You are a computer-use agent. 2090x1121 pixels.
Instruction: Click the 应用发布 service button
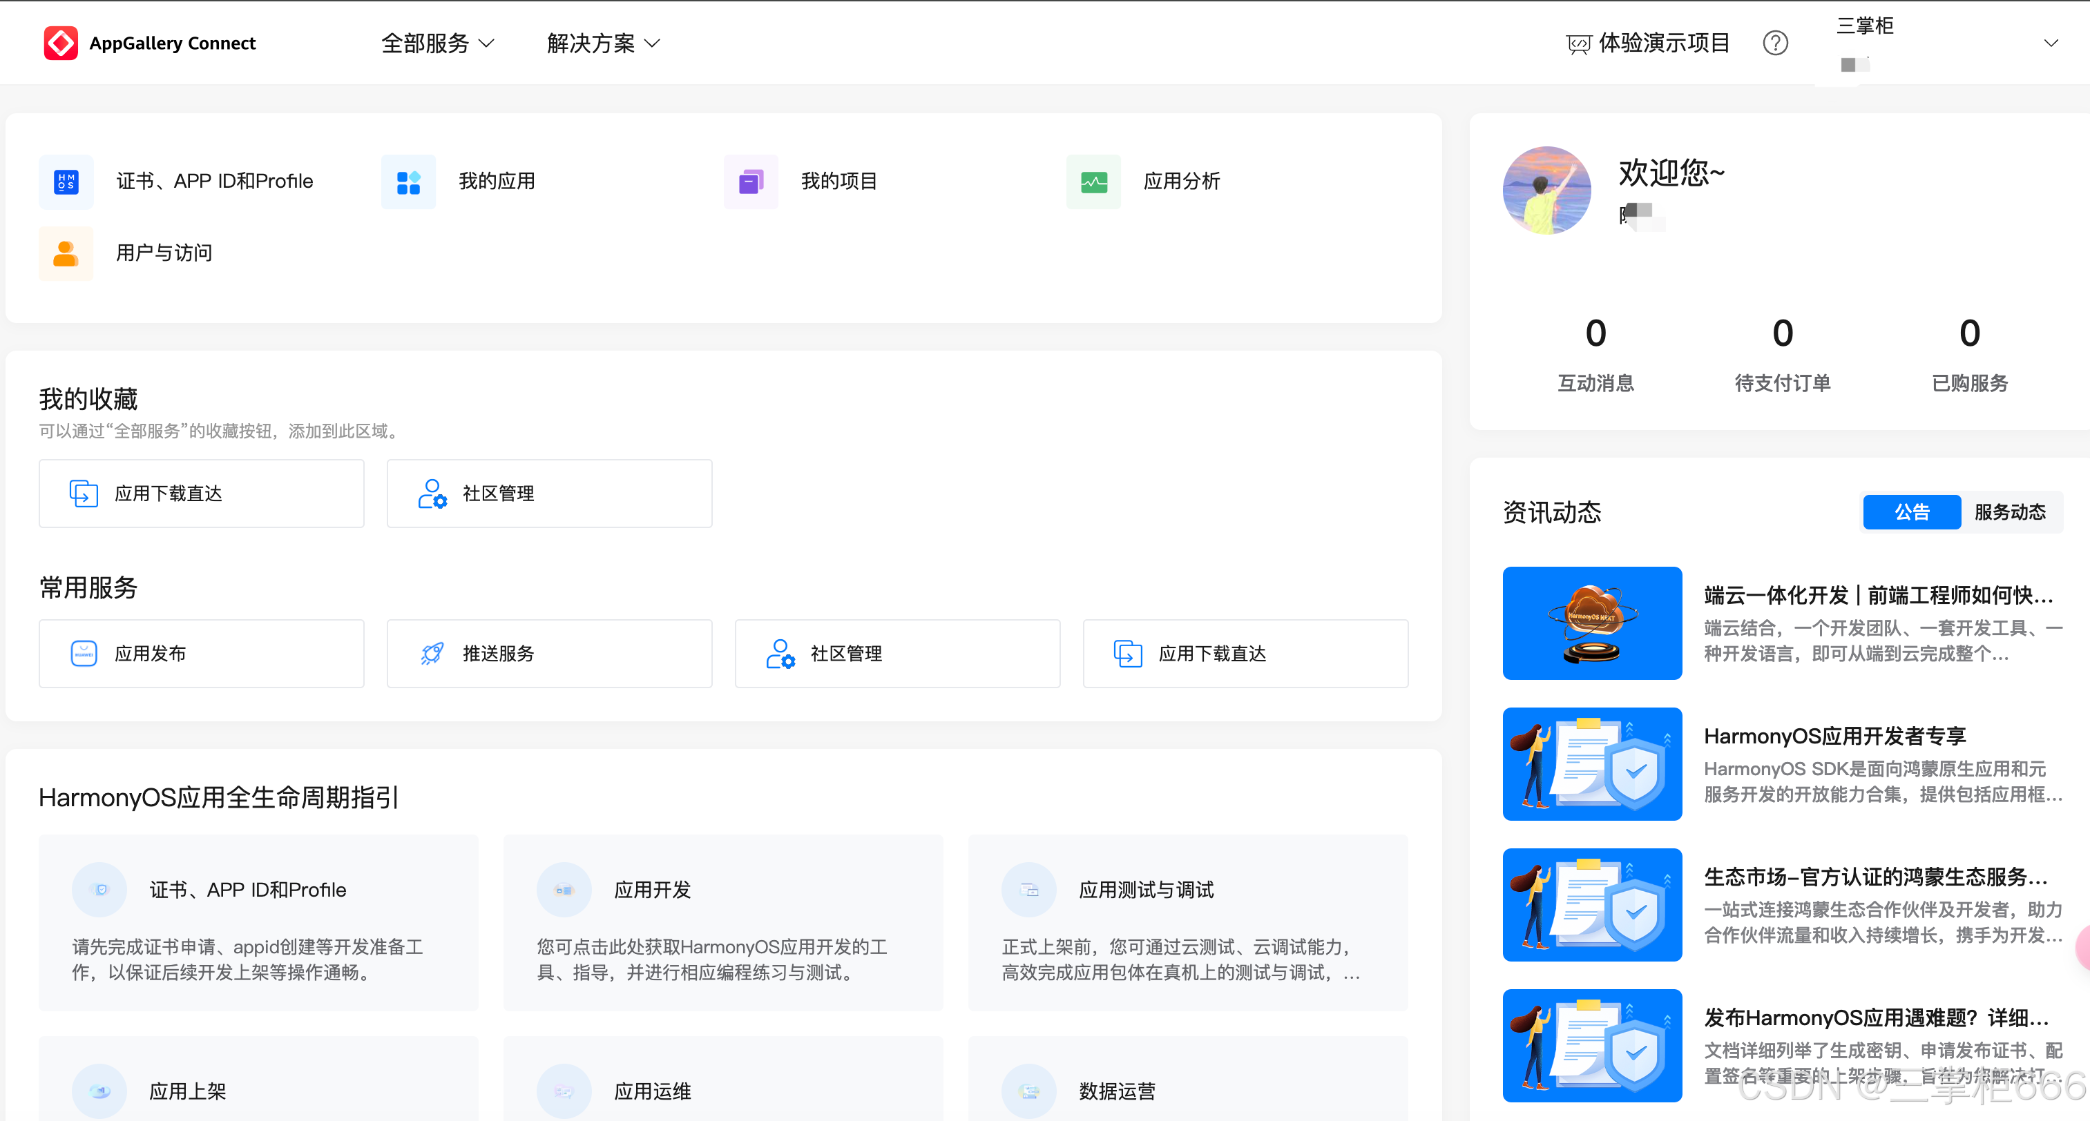click(202, 653)
